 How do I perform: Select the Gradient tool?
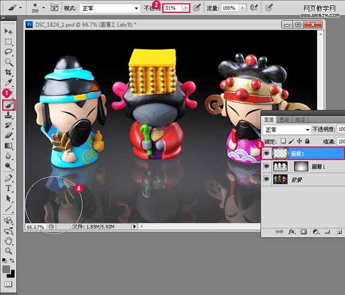9,145
